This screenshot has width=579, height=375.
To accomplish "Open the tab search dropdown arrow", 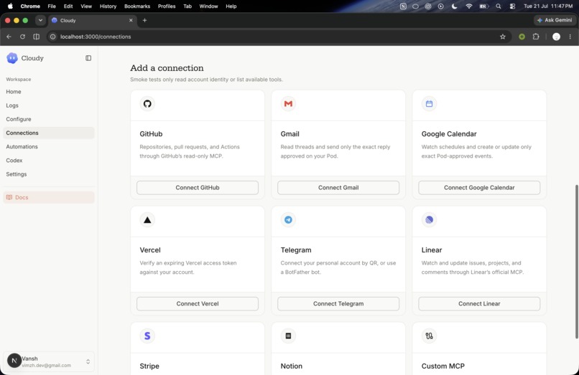I will pyautogui.click(x=40, y=20).
